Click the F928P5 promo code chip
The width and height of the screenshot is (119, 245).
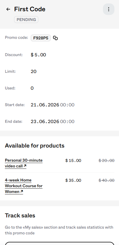tap(41, 38)
